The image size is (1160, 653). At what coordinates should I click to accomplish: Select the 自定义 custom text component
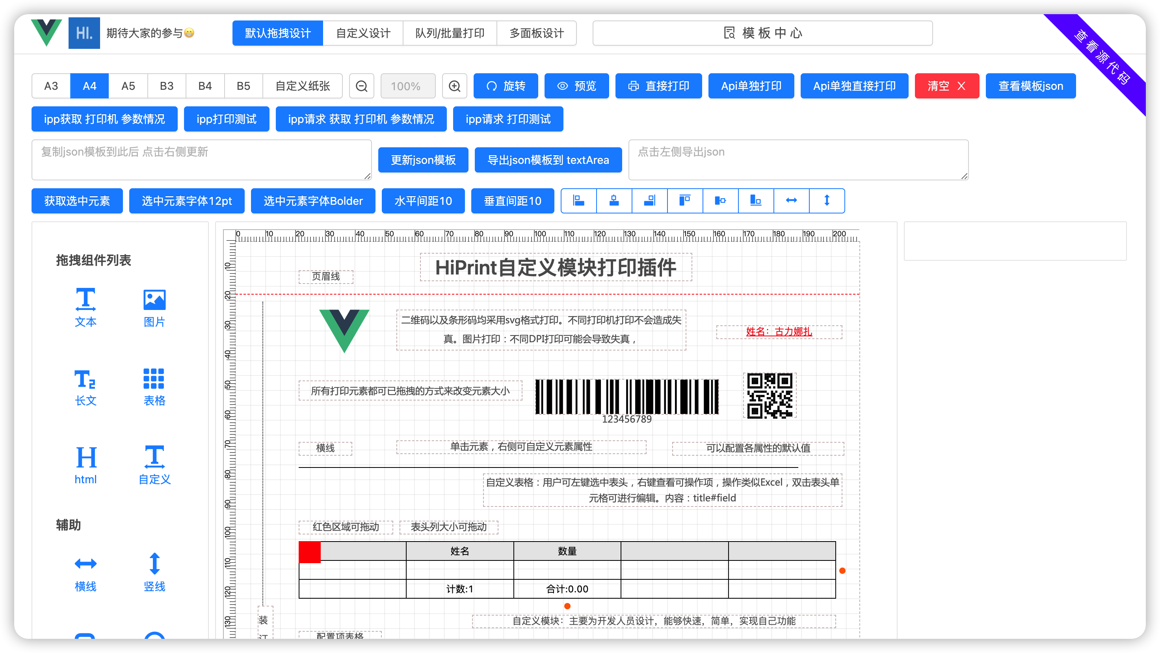[x=154, y=466]
